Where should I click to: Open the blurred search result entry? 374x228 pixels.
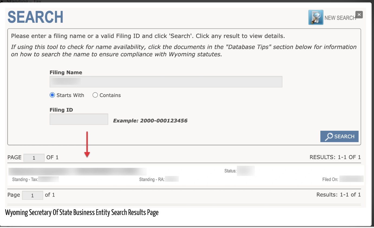pos(77,172)
